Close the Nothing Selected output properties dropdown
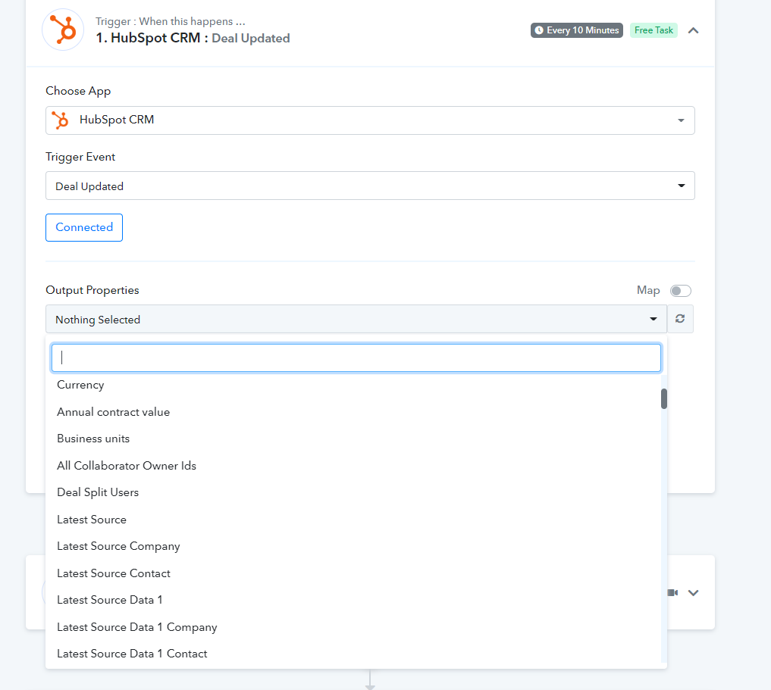Screen dimensions: 771x690 pyautogui.click(x=356, y=319)
